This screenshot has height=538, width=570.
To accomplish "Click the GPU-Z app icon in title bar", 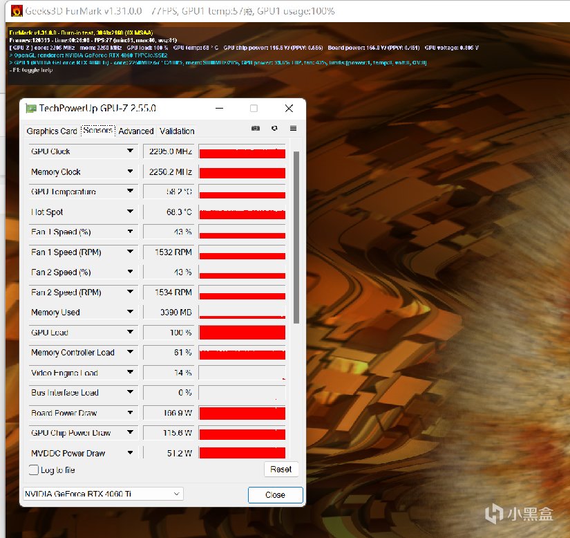I will tap(31, 108).
